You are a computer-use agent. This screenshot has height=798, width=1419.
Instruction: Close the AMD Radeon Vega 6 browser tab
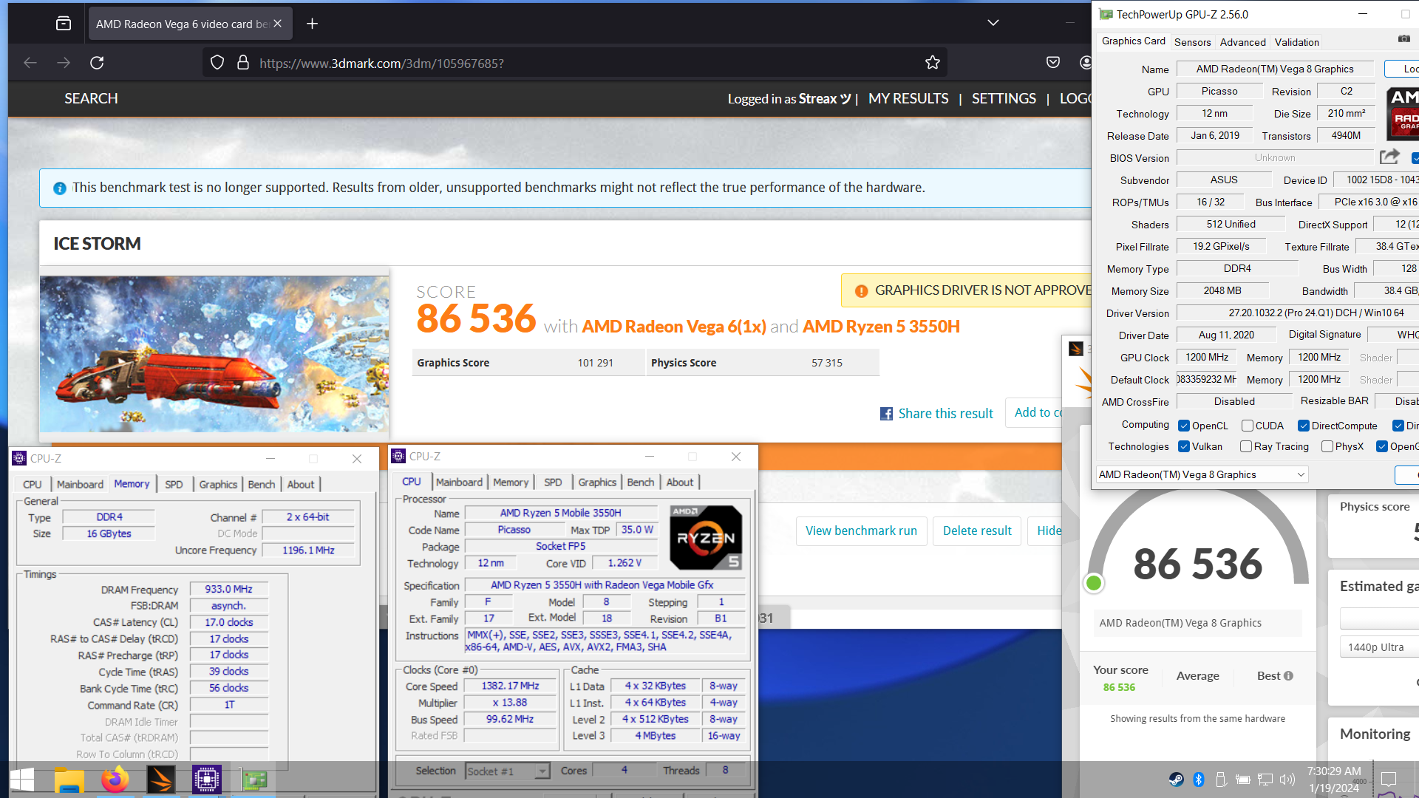click(x=277, y=24)
